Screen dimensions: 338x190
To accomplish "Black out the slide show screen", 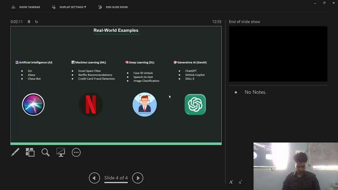I will (x=61, y=152).
